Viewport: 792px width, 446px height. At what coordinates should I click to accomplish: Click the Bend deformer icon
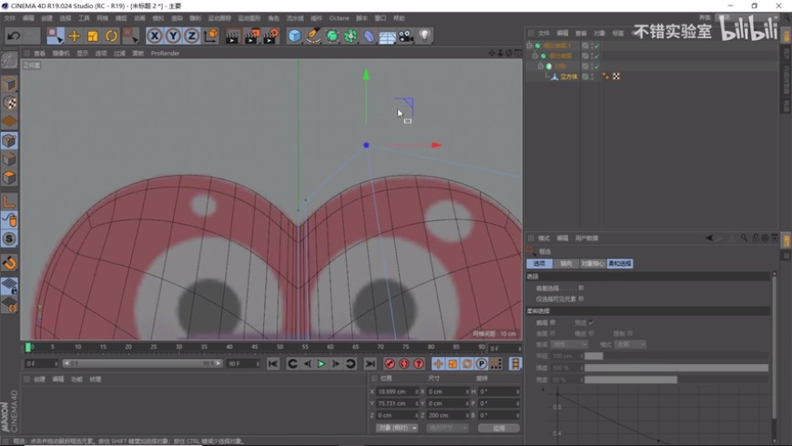(370, 35)
